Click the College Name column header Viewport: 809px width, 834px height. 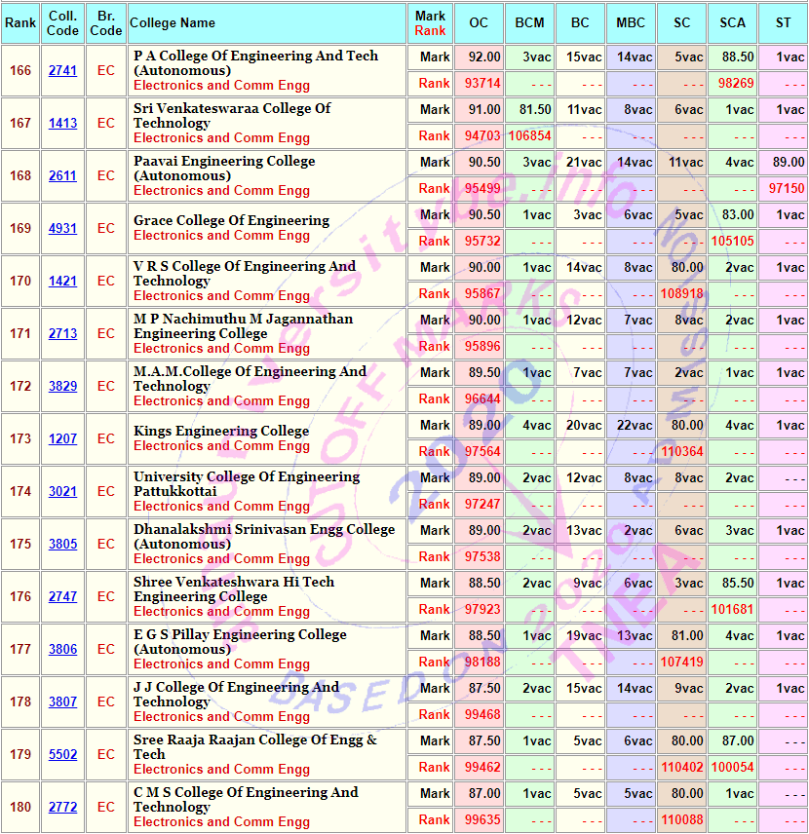(x=173, y=22)
